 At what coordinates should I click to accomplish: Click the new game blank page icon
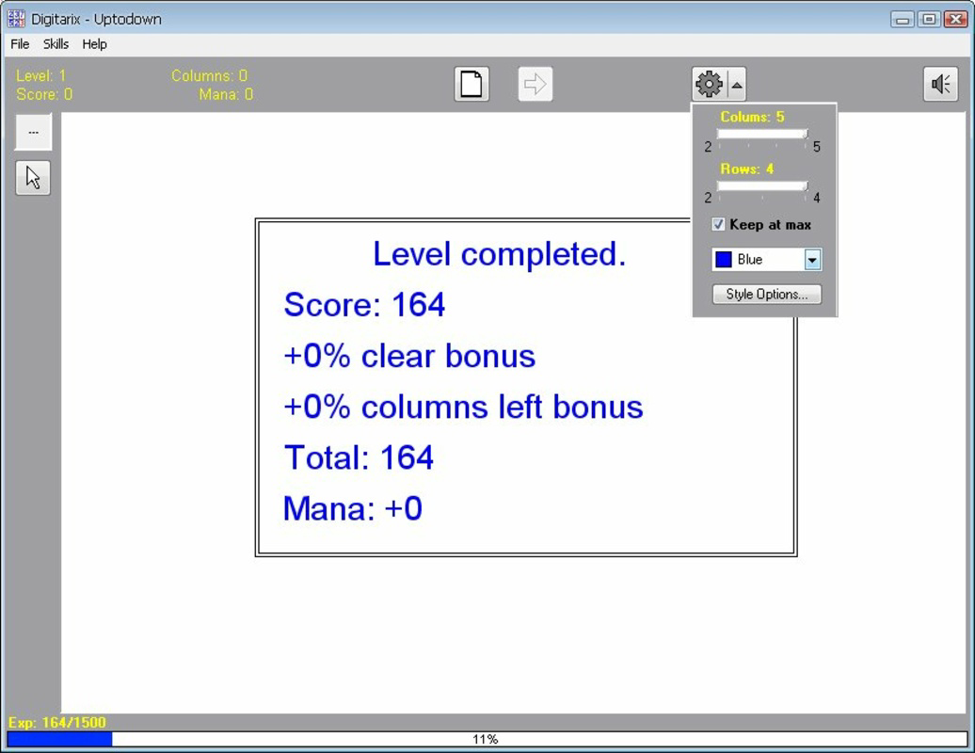tap(472, 84)
